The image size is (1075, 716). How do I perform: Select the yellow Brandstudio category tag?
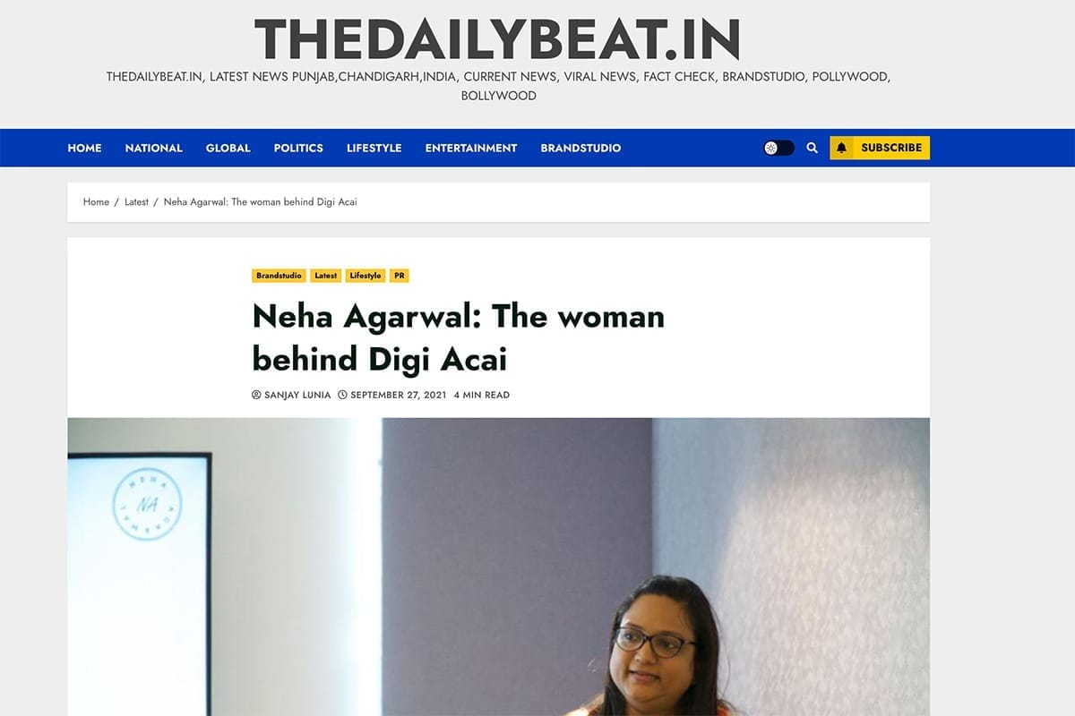(279, 276)
